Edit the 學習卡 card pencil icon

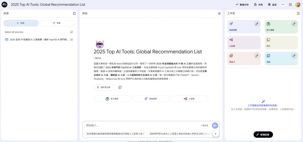257,56
